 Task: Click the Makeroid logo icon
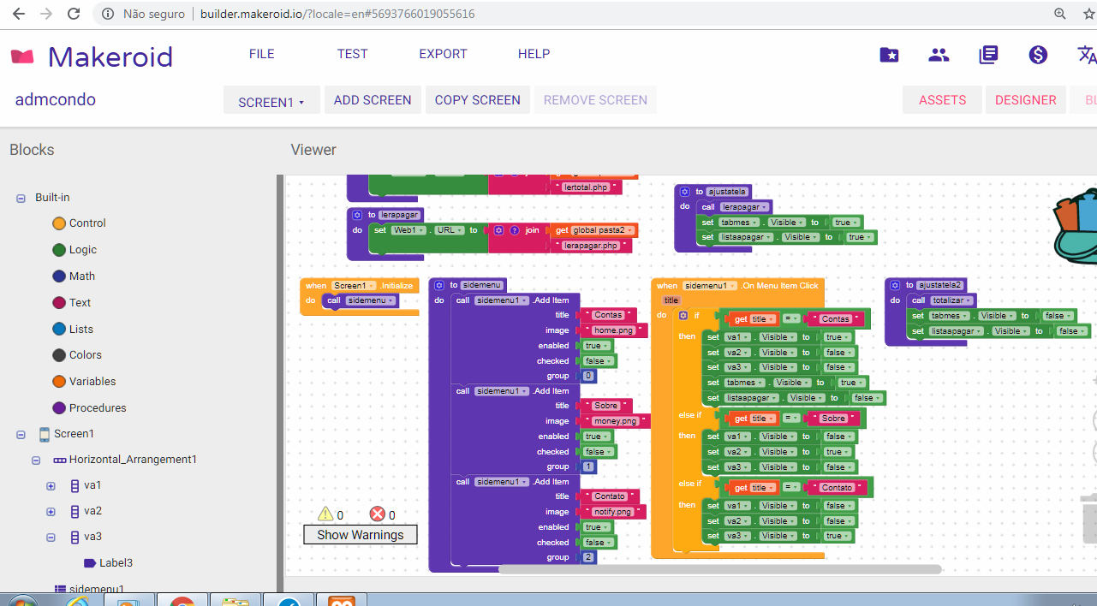tap(22, 56)
